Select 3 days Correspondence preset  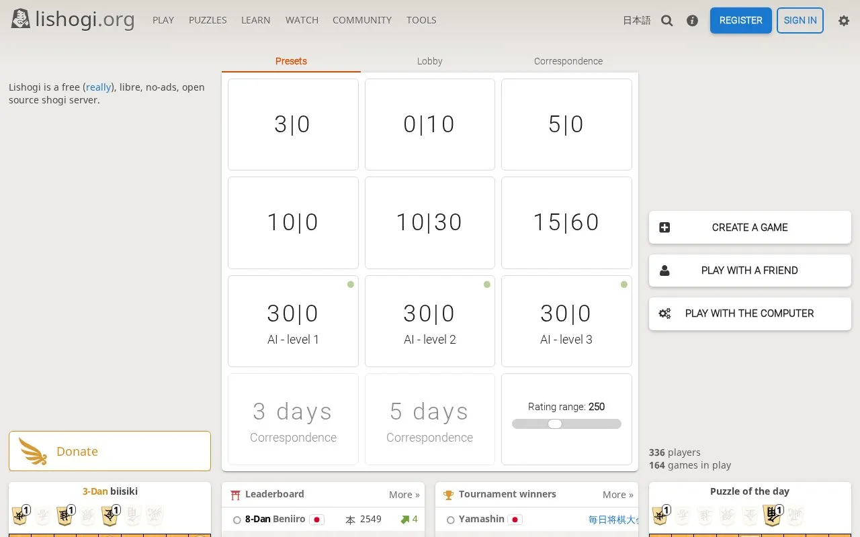coord(293,420)
